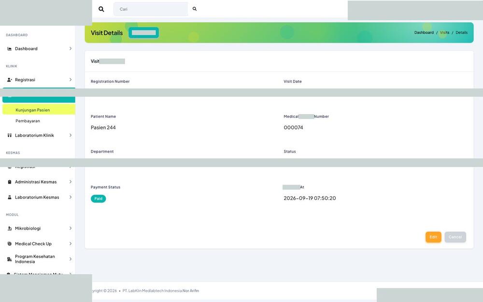
Task: Click the timestamp 2026-09-19 07:50:20
Action: click(x=310, y=198)
